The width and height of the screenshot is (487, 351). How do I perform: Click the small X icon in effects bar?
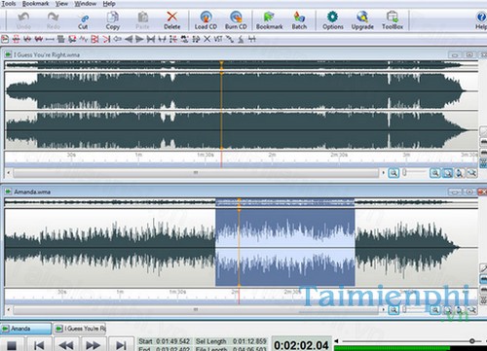coord(207,39)
